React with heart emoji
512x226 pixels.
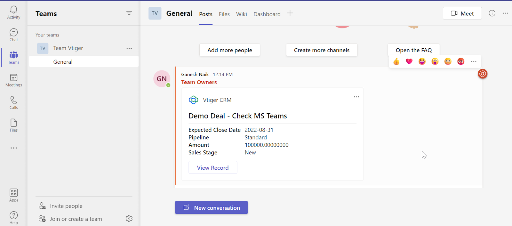409,61
